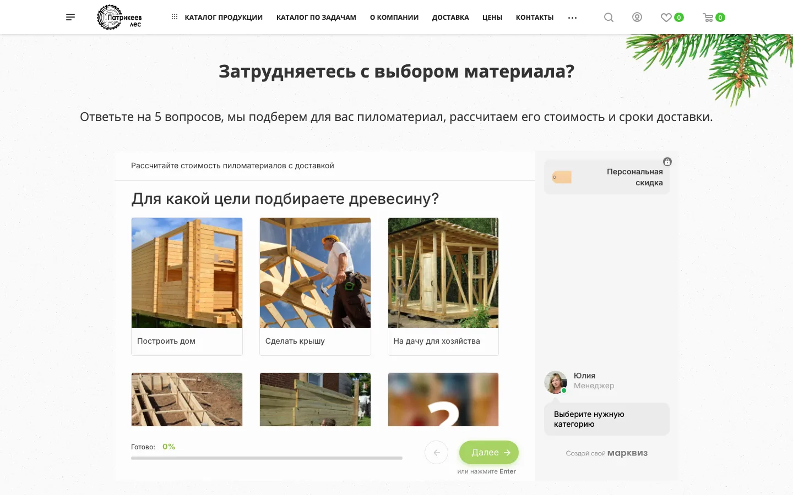Click the 0% ready value

[169, 447]
